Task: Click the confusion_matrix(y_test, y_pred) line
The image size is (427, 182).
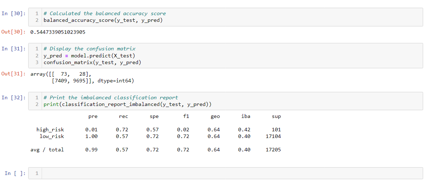Action: coord(92,62)
